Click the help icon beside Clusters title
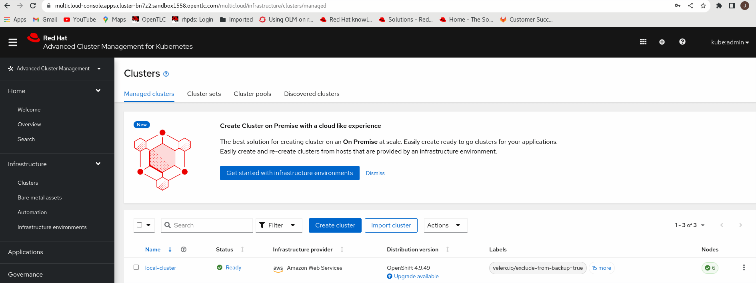The image size is (756, 283). pos(166,74)
